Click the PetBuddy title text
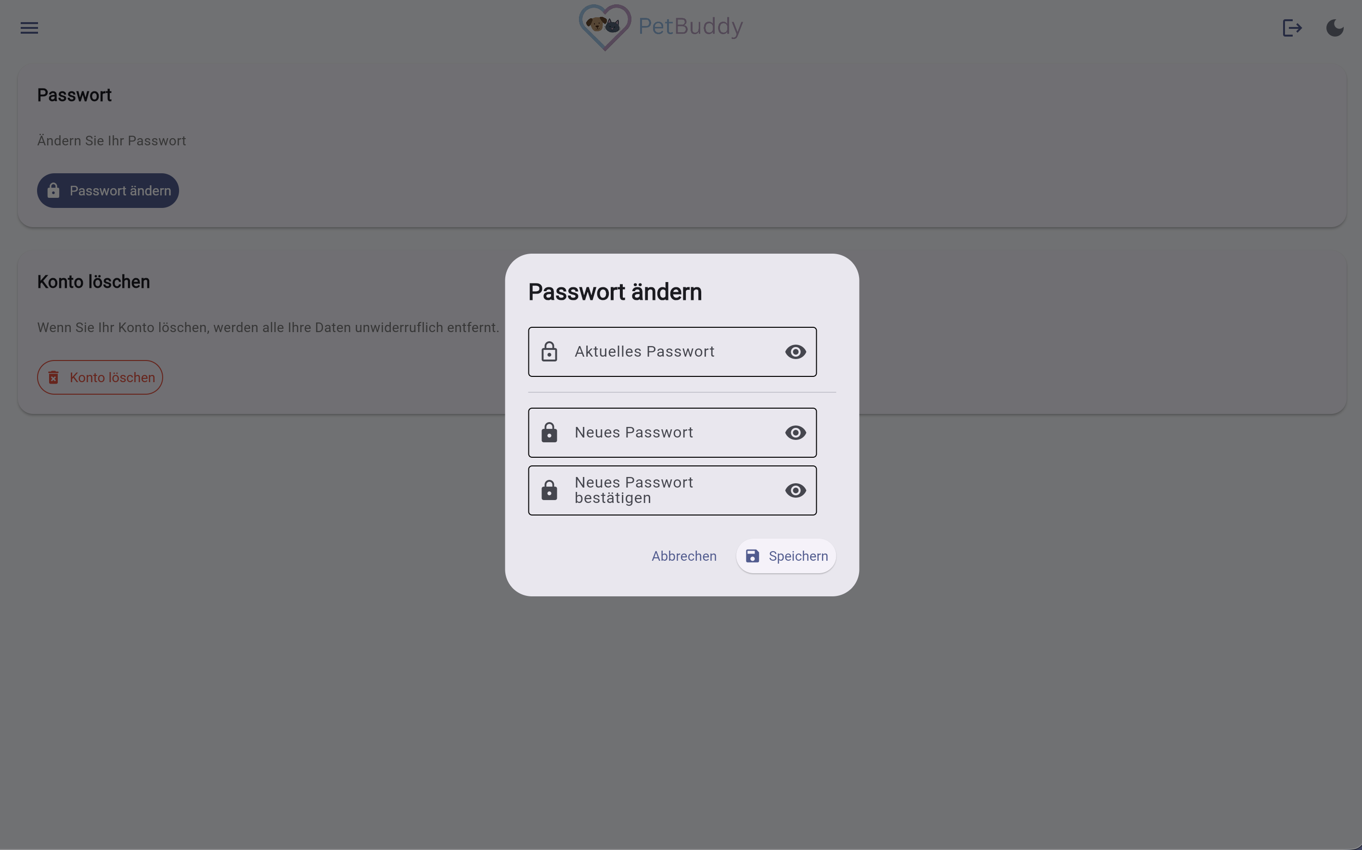This screenshot has width=1362, height=850. (690, 26)
